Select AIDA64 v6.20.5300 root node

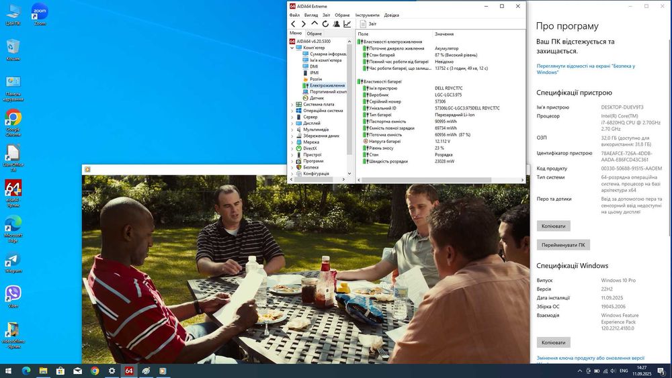coord(310,42)
